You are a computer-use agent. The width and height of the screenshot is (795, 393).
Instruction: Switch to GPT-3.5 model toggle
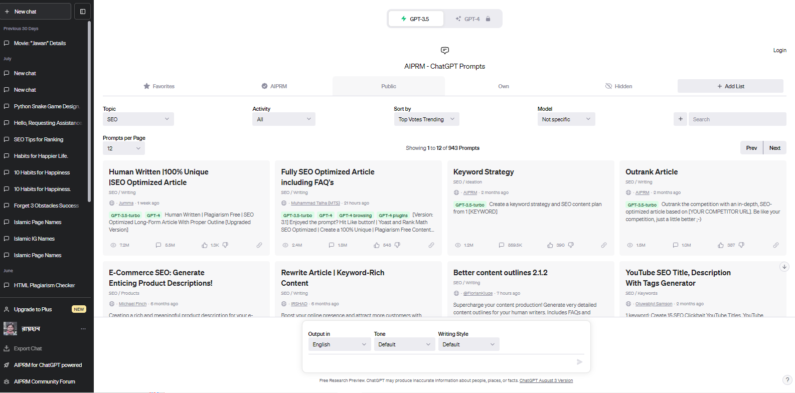pyautogui.click(x=416, y=19)
